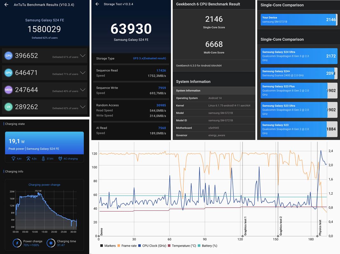340x254 pixels.
Task: Tap the Random Access score 30985
Action: (161, 105)
